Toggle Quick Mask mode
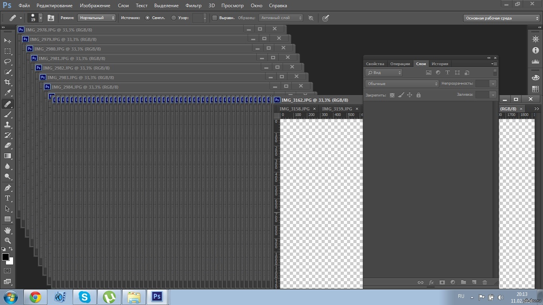 point(8,271)
